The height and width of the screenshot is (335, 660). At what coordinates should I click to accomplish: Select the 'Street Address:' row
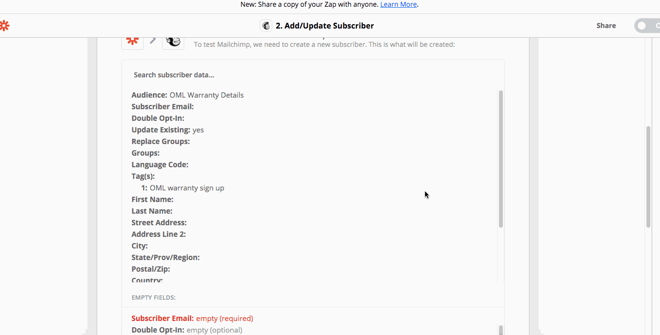pos(159,223)
